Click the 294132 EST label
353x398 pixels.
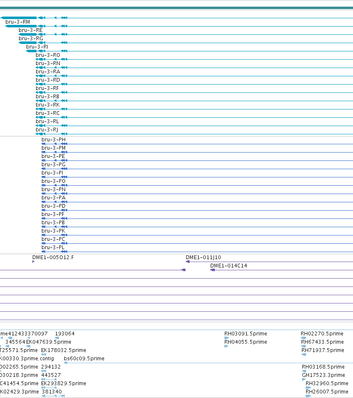[51, 367]
